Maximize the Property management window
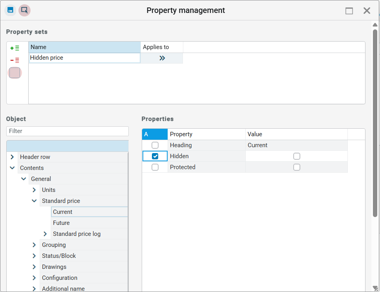 [x=349, y=11]
